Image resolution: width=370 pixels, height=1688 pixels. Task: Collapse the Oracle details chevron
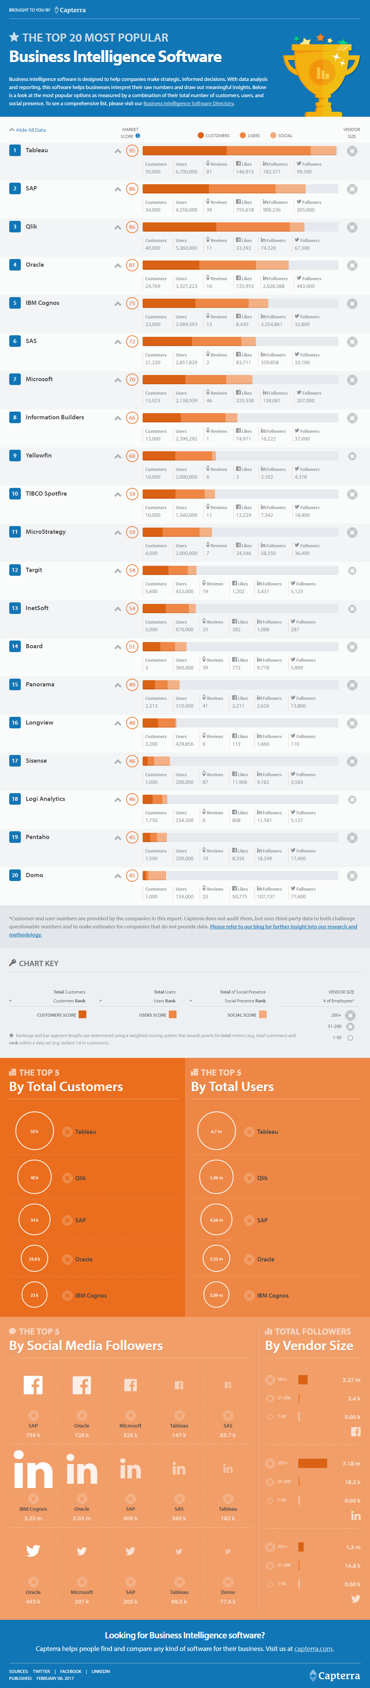(x=118, y=266)
